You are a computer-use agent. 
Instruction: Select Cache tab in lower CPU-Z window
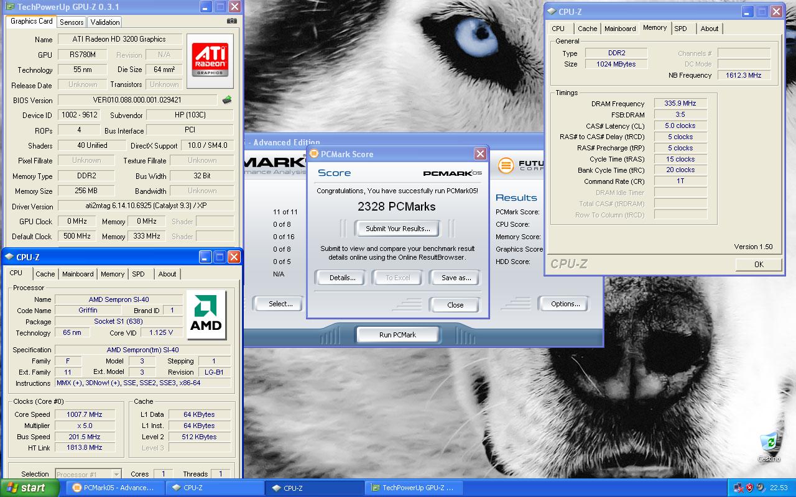click(45, 274)
